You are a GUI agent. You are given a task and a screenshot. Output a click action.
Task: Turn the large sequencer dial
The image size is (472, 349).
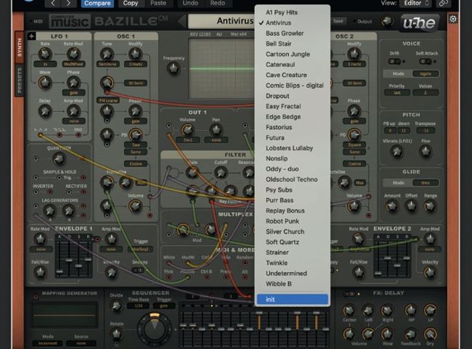pyautogui.click(x=155, y=329)
